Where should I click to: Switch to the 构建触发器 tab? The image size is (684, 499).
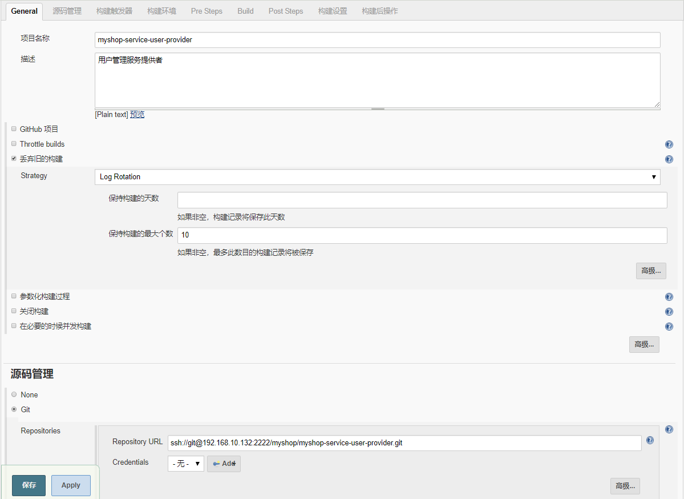(114, 11)
